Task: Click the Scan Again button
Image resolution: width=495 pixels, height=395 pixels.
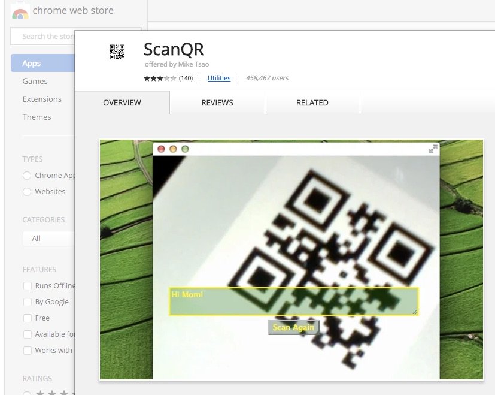Action: [294, 327]
